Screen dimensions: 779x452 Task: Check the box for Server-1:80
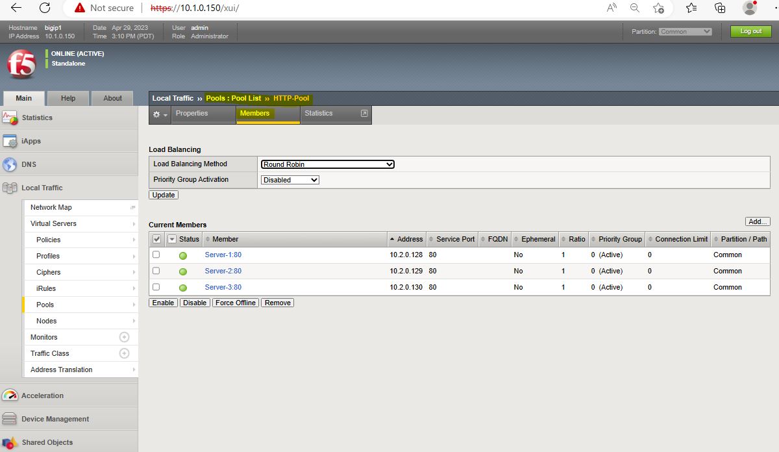156,255
